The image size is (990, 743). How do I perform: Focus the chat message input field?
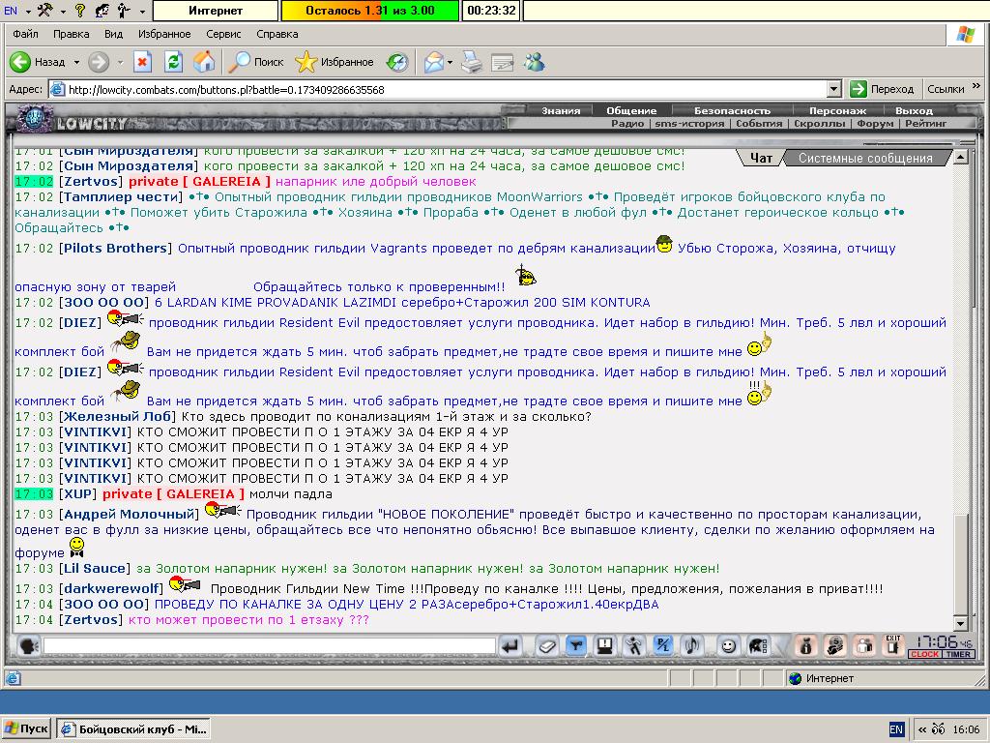coord(270,645)
